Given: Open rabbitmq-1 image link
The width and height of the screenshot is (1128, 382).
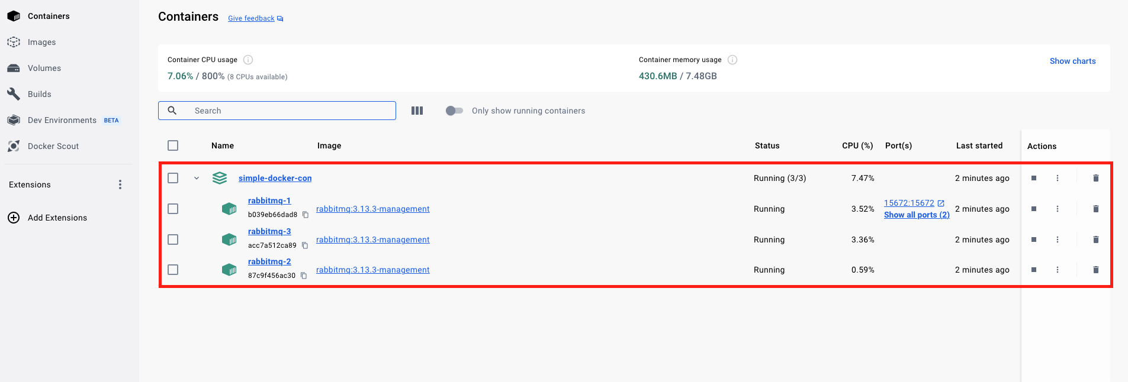Looking at the screenshot, I should click(x=373, y=209).
